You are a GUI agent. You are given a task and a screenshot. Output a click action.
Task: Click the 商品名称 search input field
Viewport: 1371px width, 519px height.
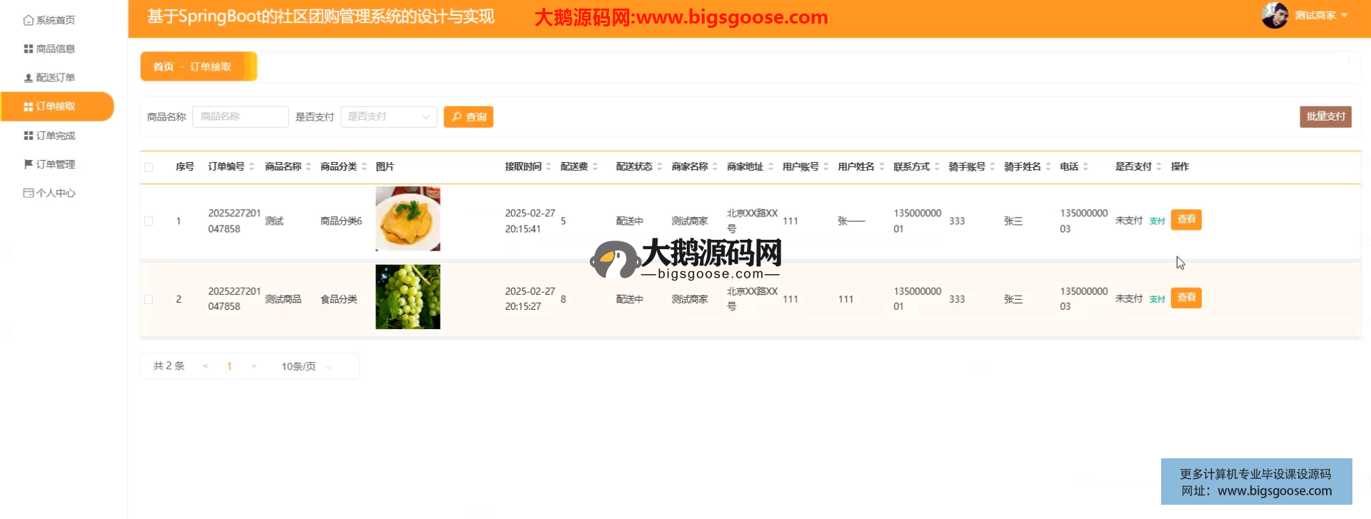coord(240,116)
